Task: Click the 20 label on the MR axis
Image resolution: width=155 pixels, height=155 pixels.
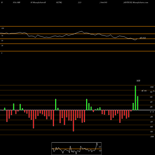Action: [151, 107]
